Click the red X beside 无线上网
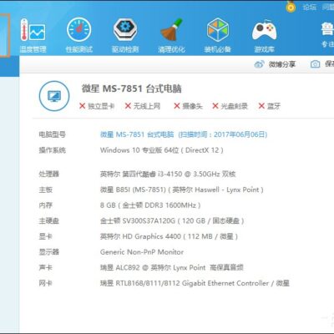Image resolution: width=334 pixels, height=334 pixels. click(128, 106)
